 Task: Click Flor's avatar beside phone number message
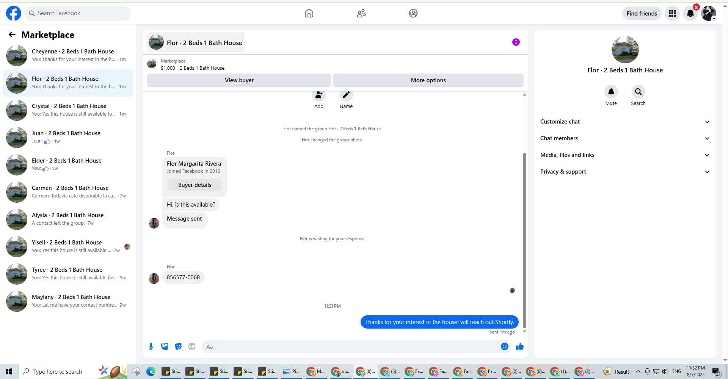click(154, 278)
